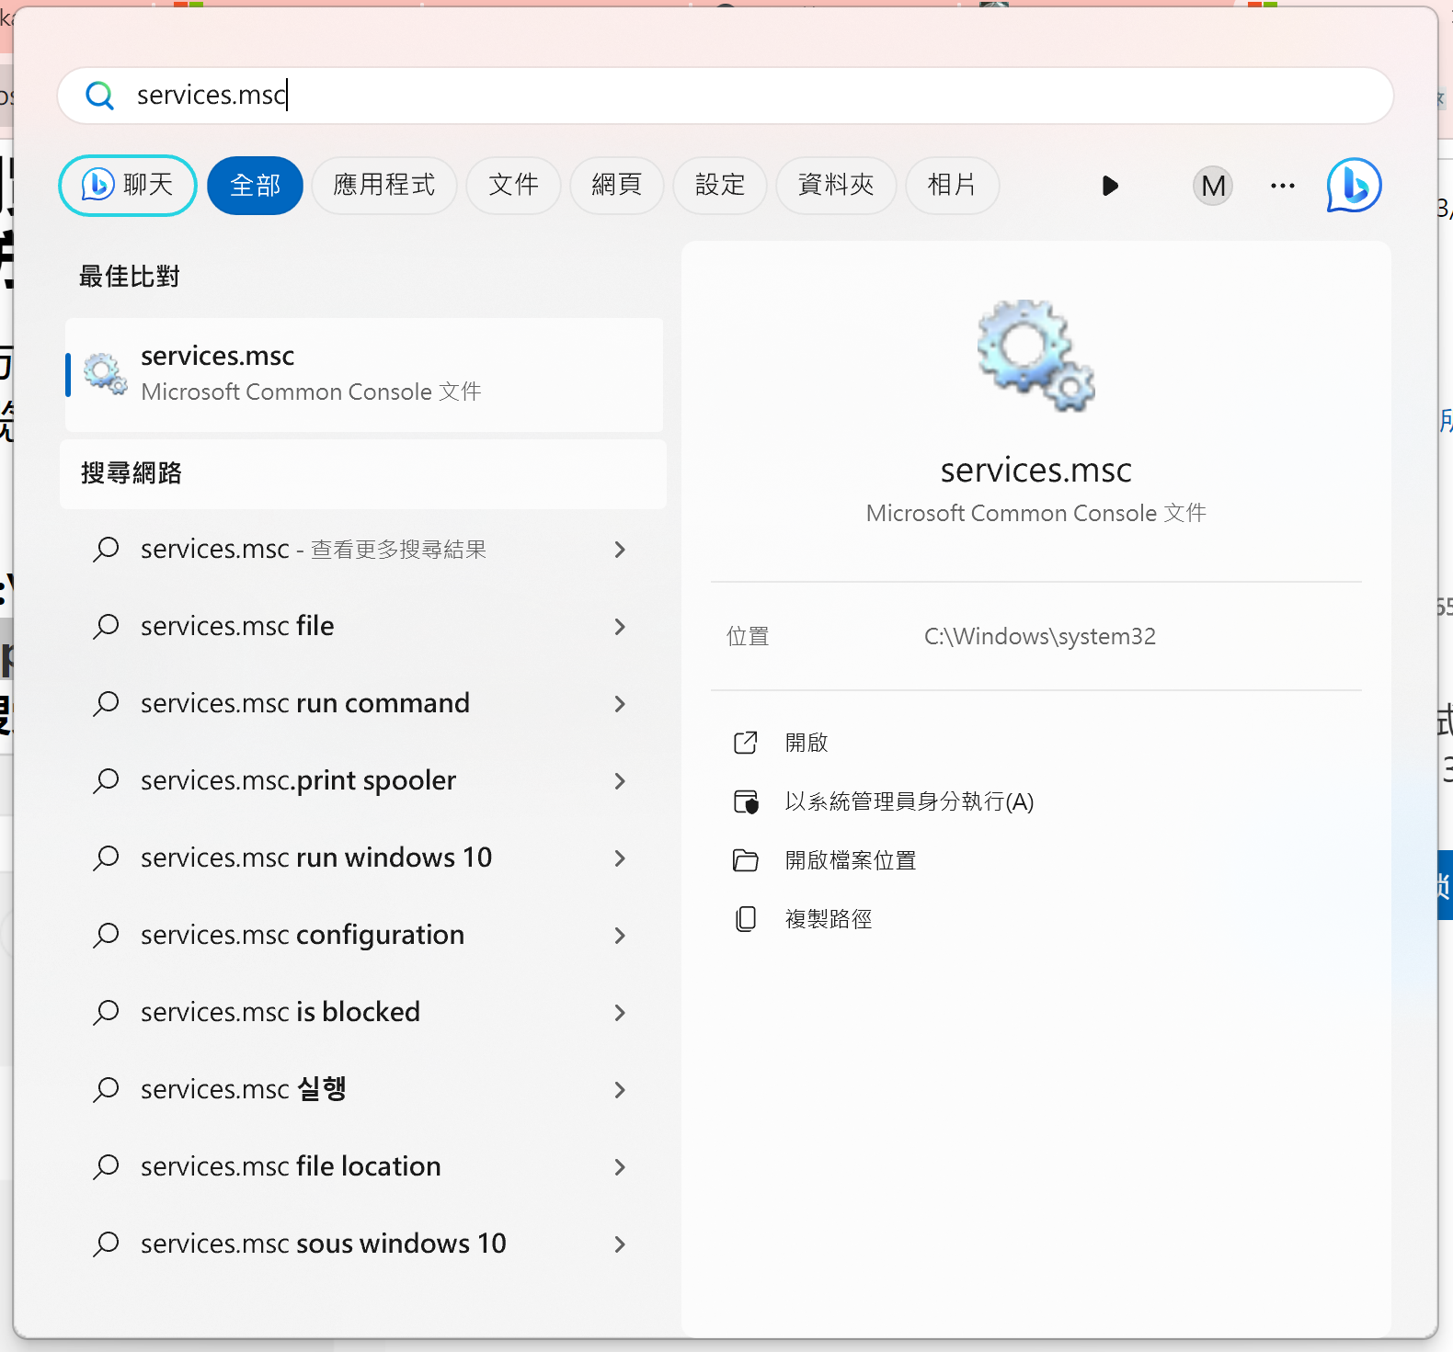Choose 開啟檔案位置 to open file location

[851, 860]
